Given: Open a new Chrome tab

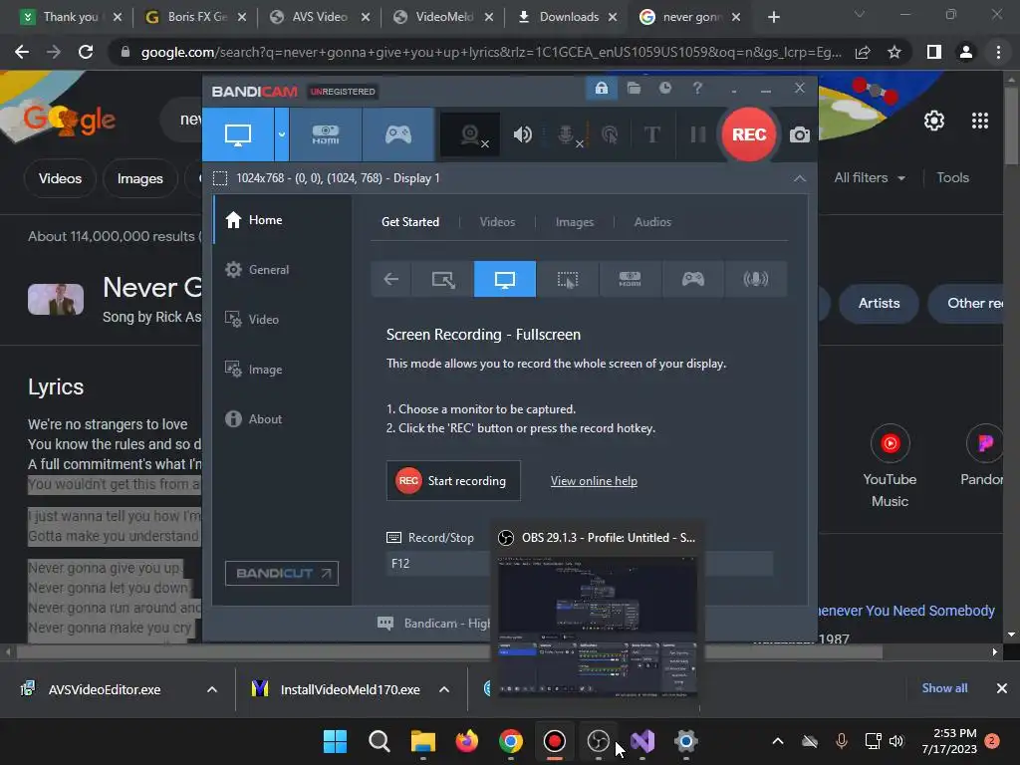Looking at the screenshot, I should tap(773, 17).
